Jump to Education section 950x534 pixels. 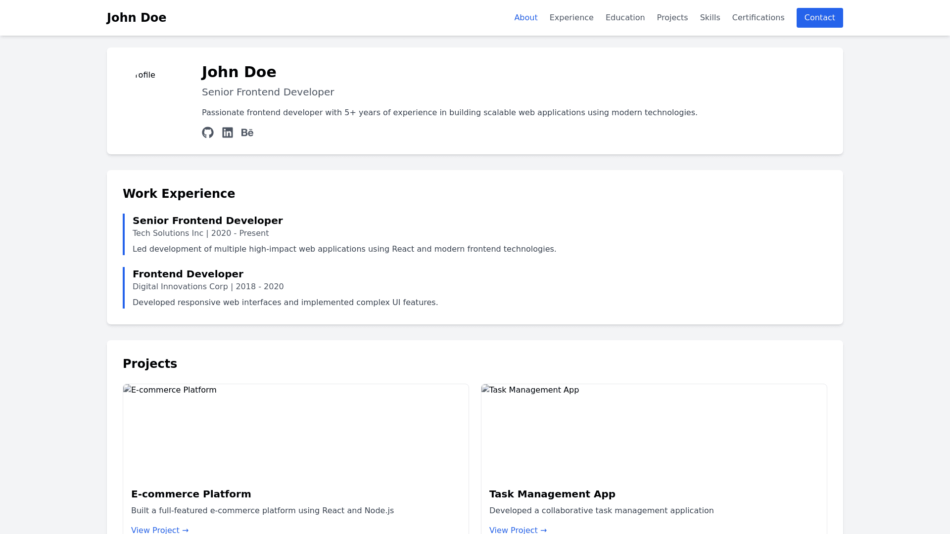[x=625, y=18]
